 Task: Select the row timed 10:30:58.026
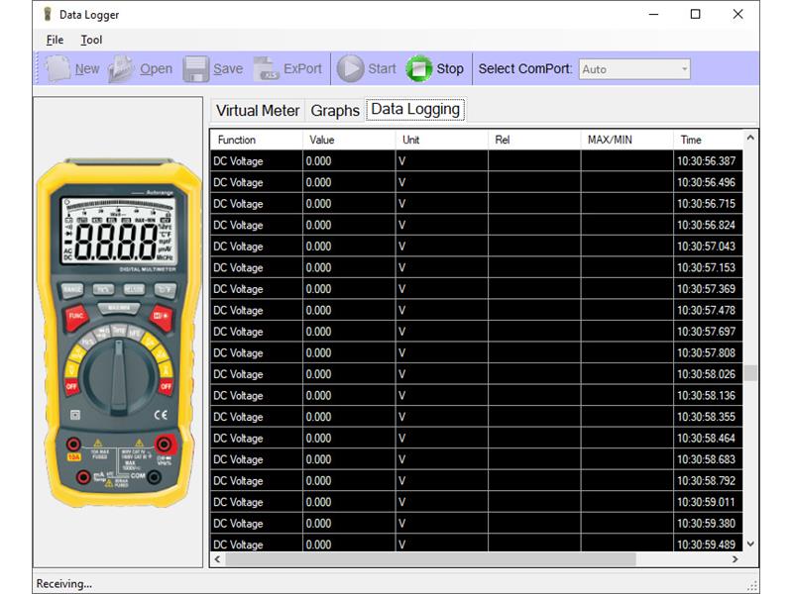tap(477, 374)
